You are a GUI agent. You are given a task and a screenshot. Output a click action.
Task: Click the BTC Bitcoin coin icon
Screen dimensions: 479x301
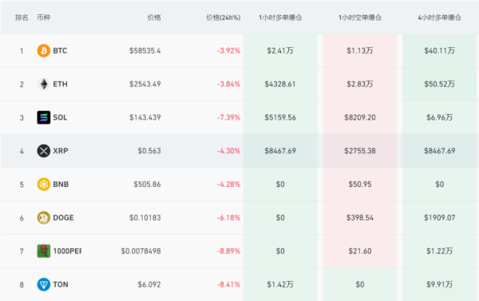click(x=44, y=51)
